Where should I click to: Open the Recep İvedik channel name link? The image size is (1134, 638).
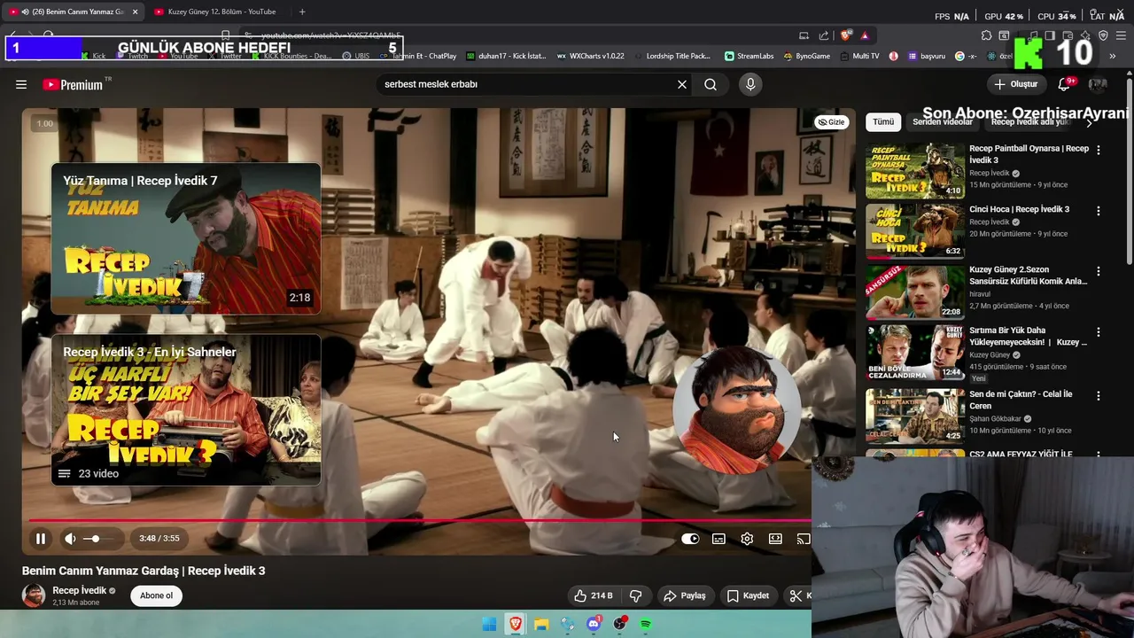[x=79, y=590]
